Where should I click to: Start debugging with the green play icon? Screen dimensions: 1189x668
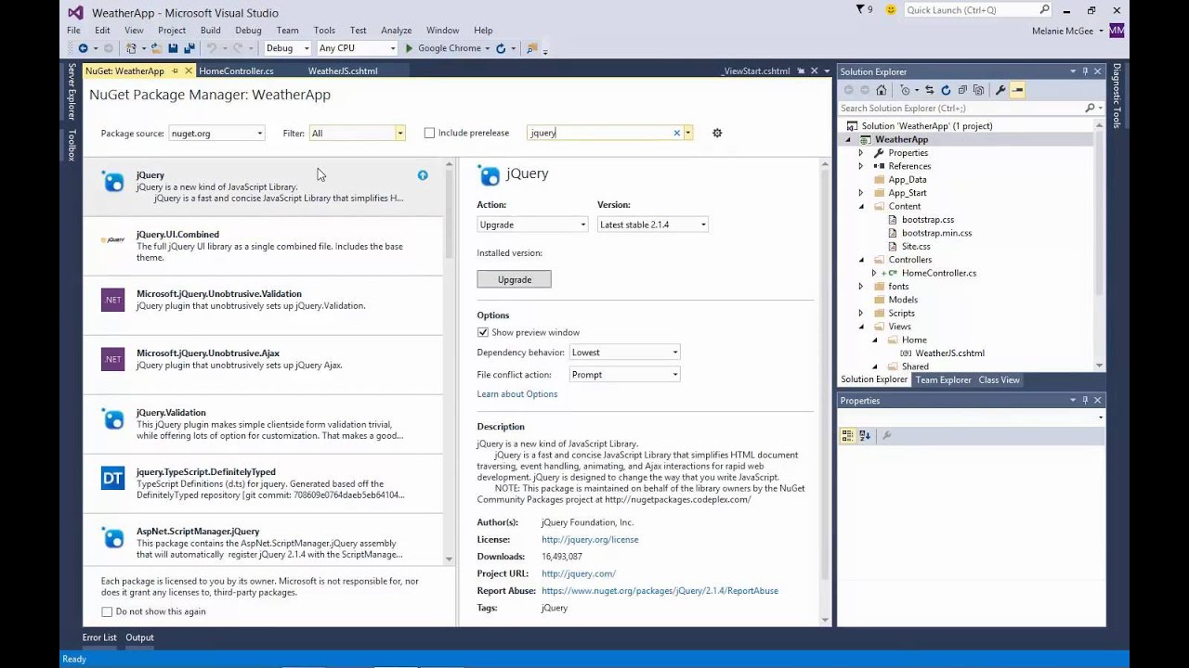409,48
